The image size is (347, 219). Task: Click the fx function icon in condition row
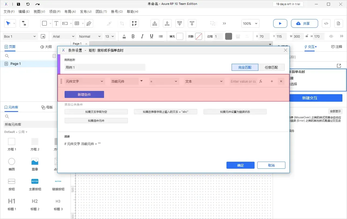pos(260,81)
